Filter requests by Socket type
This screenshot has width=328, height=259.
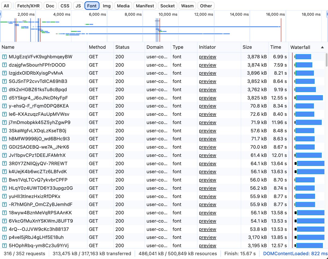pos(168,6)
